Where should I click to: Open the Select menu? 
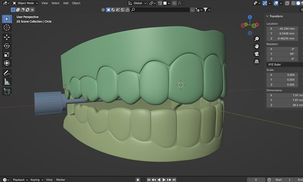[55, 3]
